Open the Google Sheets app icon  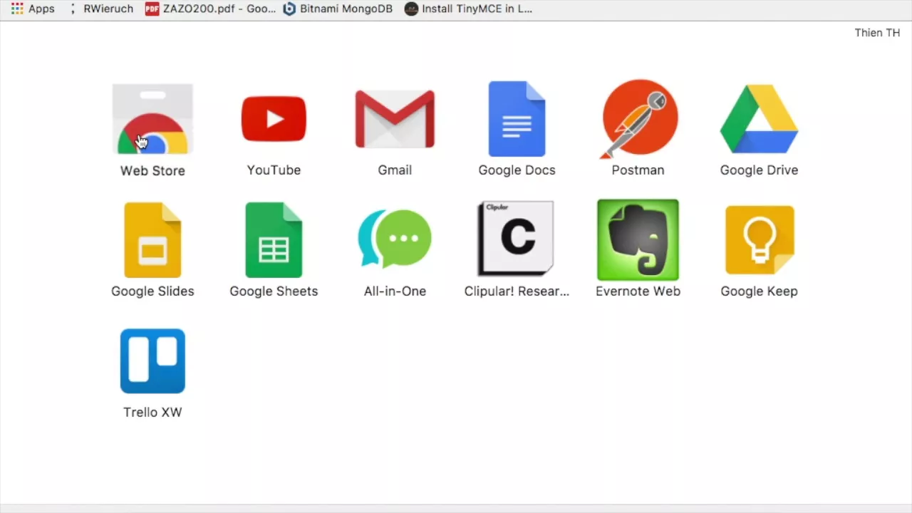pos(274,240)
